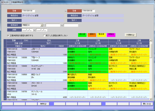Click the table scrollbar up arrow
Viewport: 155px width, 111px height.
coord(151,40)
